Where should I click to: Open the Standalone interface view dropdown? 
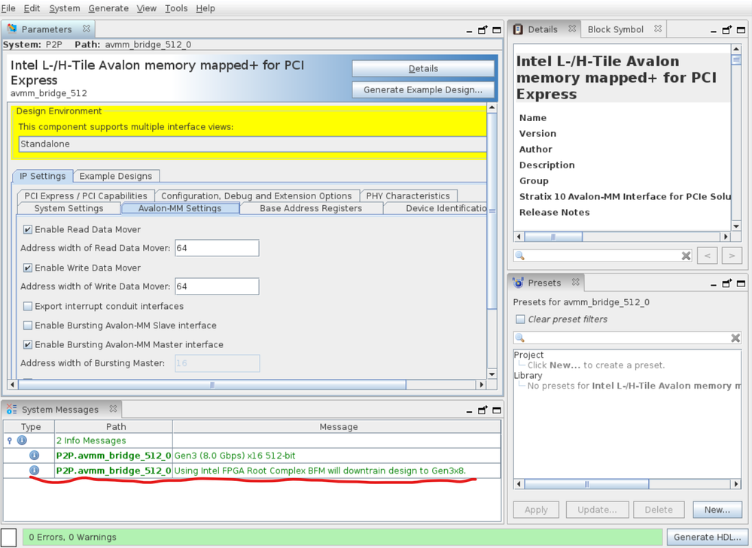tap(252, 144)
